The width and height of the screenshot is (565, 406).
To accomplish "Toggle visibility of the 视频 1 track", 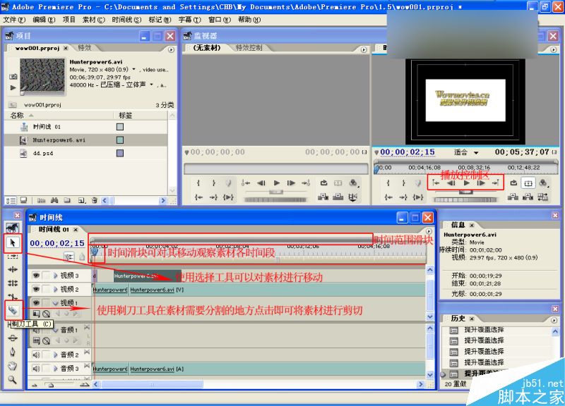I will [35, 301].
